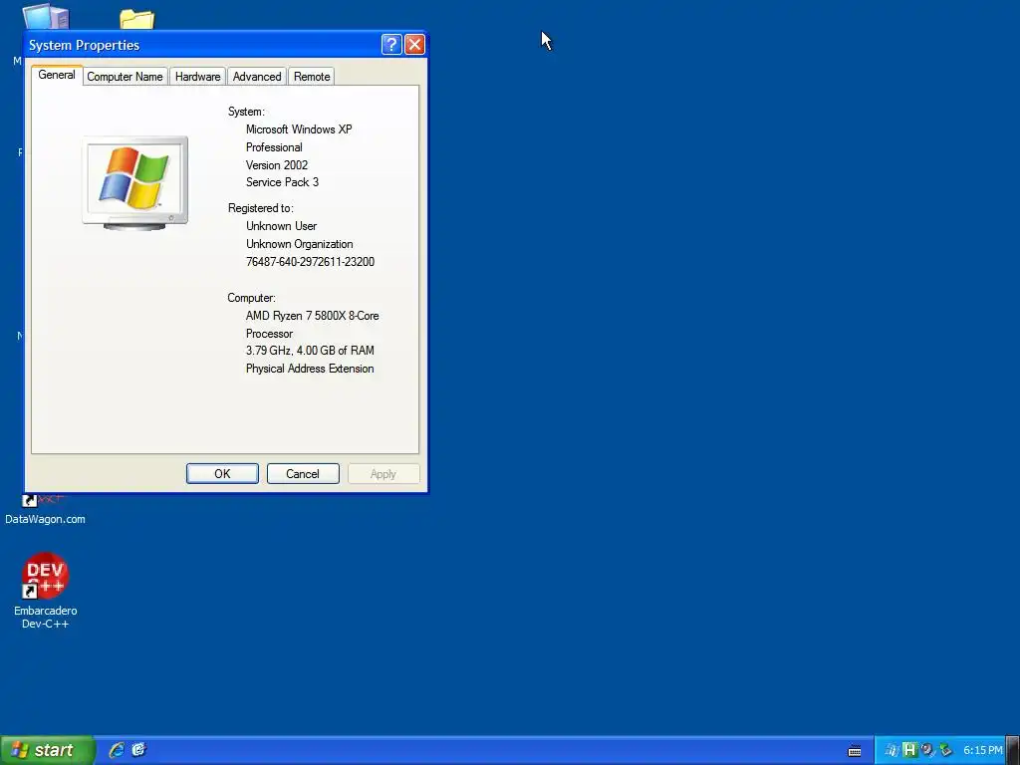Open the DataWagon.com desktop shortcut
1020x765 pixels.
[x=45, y=511]
